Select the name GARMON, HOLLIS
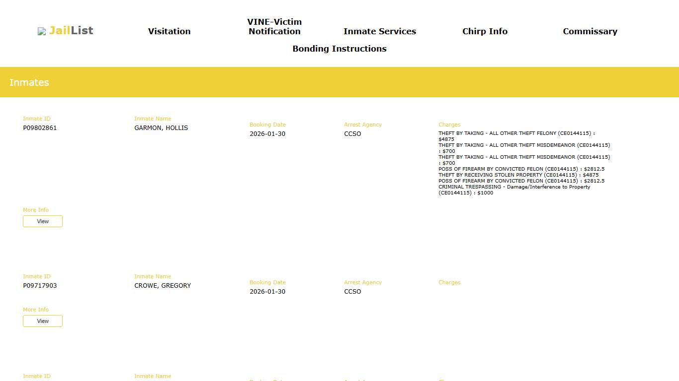This screenshot has width=679, height=381. coord(161,128)
